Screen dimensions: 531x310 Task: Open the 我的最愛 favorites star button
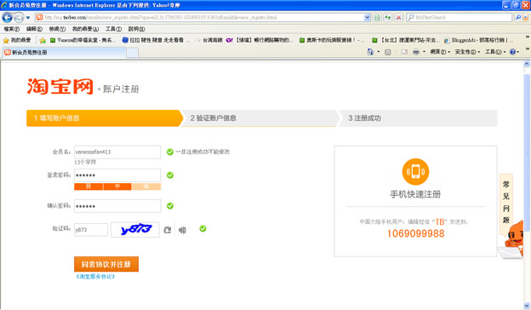point(17,40)
